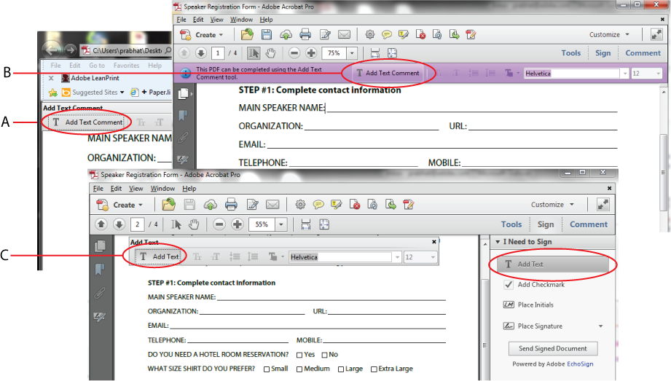Click Send Signed Document button

[552, 348]
